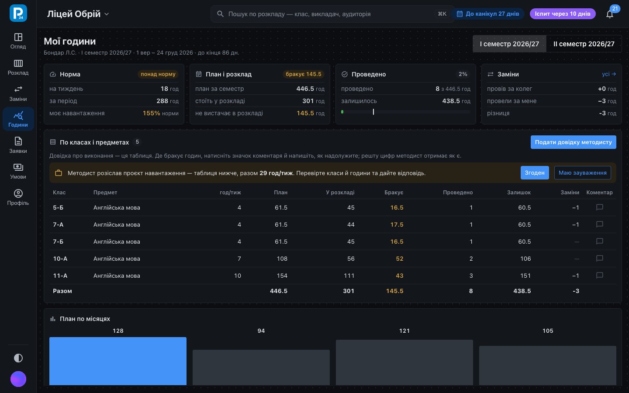Click the Згоден button
The height and width of the screenshot is (393, 629).
(535, 172)
